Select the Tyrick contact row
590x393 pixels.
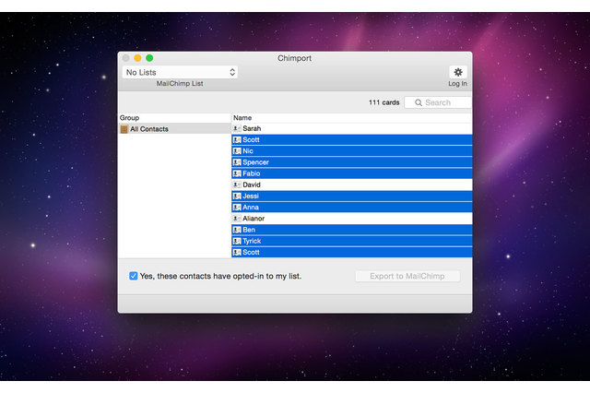[x=352, y=241]
